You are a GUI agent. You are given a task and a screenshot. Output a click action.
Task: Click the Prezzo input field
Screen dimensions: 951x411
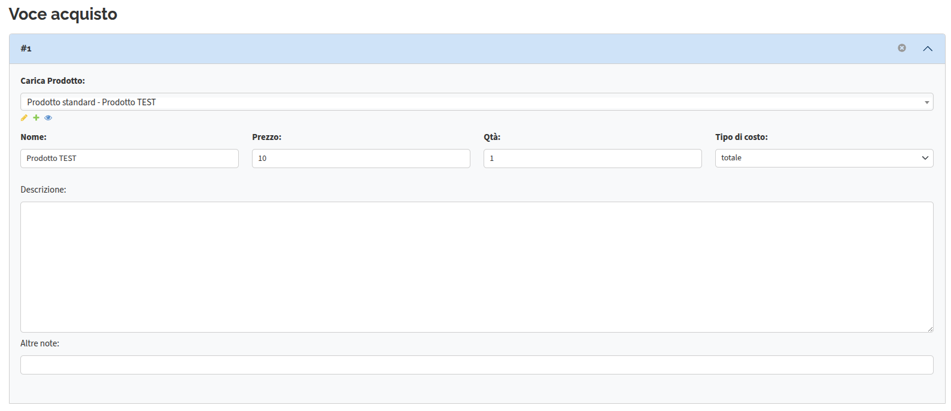[361, 159]
